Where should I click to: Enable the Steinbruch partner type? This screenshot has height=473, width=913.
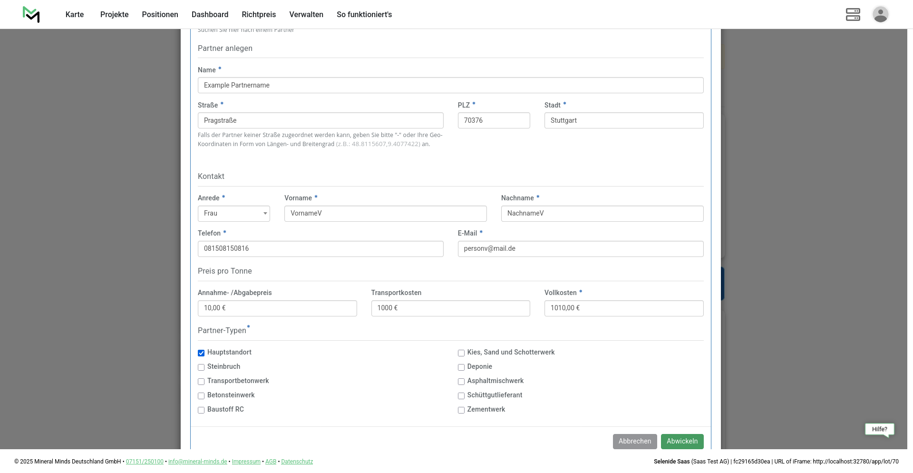[201, 367]
